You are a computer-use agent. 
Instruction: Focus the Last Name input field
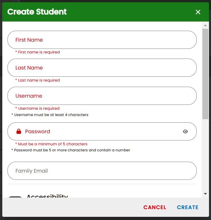102,67
